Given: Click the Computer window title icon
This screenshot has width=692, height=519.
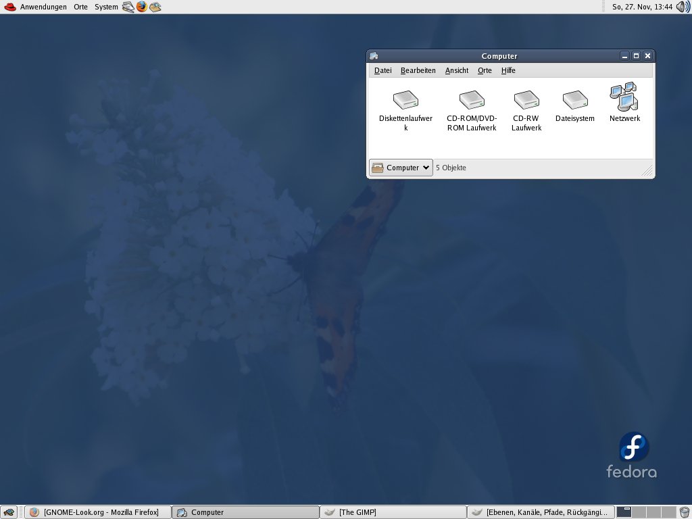Looking at the screenshot, I should point(374,56).
